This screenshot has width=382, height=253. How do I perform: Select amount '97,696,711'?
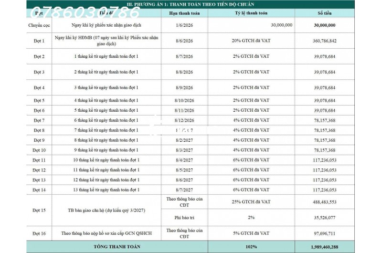pos(325,233)
